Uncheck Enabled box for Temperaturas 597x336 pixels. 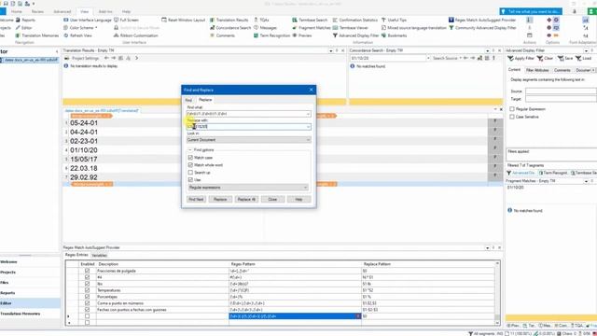(x=87, y=290)
